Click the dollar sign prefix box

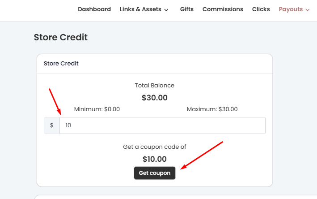pos(52,125)
